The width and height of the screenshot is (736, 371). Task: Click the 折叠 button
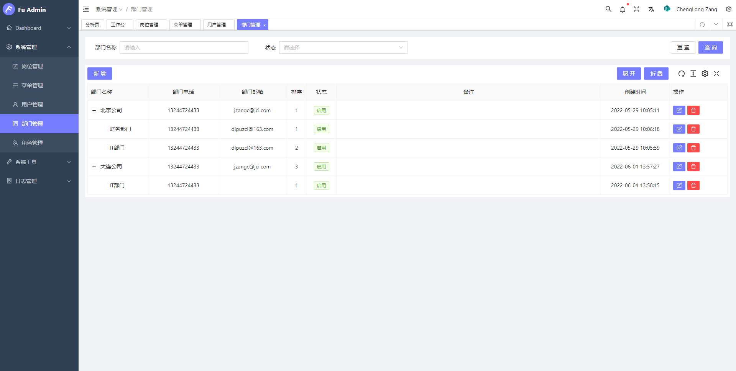click(656, 74)
